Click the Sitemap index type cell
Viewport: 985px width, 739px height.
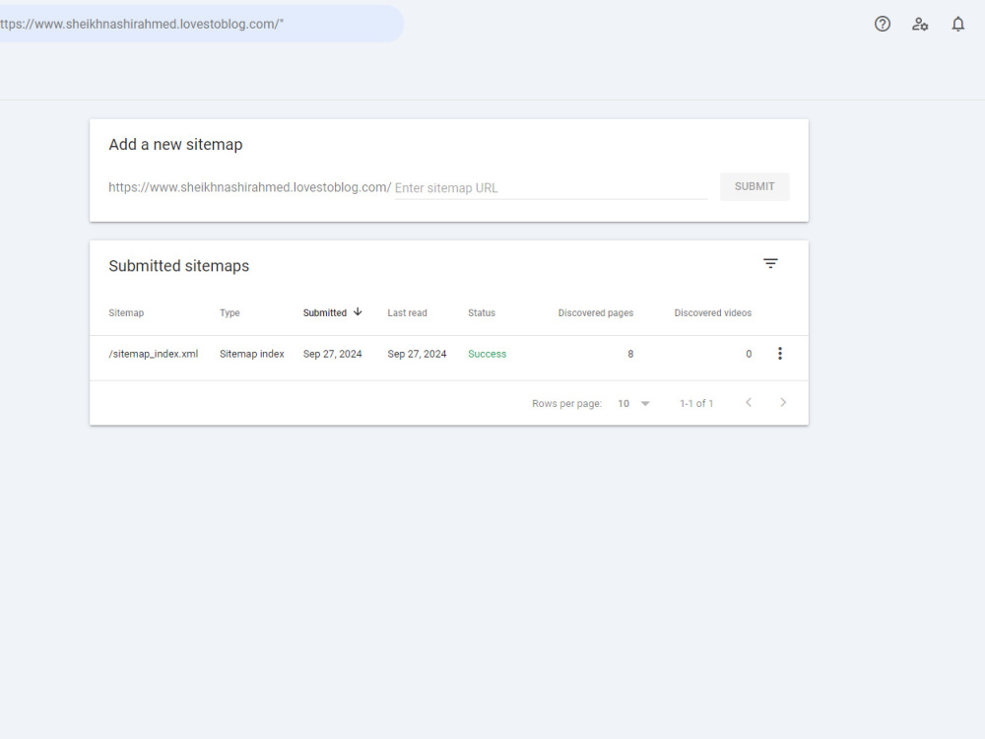(x=252, y=354)
